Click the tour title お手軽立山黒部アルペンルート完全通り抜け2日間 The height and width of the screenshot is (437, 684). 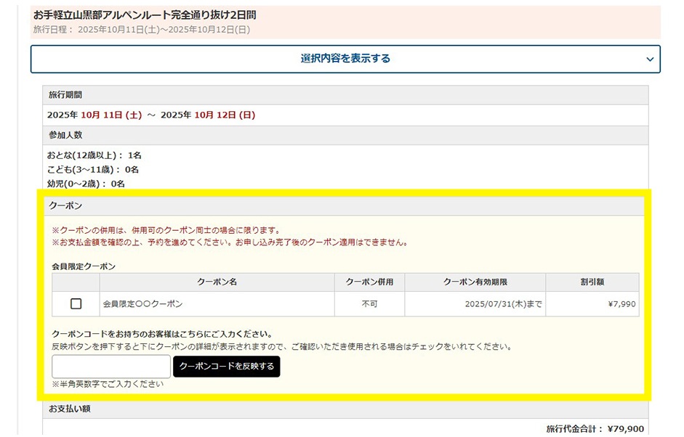click(x=145, y=15)
